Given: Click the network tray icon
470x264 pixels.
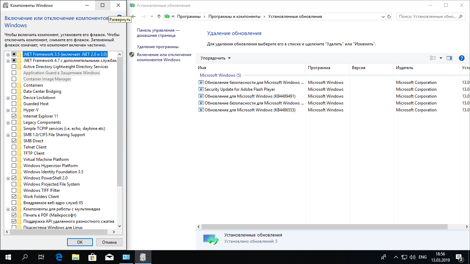Looking at the screenshot, I should click(405, 257).
